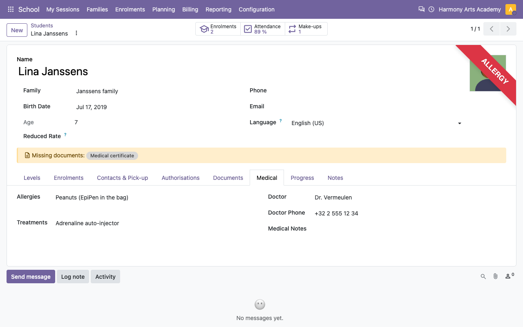Click the Reduced Rate help question mark
Screen dimensions: 523x327
tap(65, 134)
